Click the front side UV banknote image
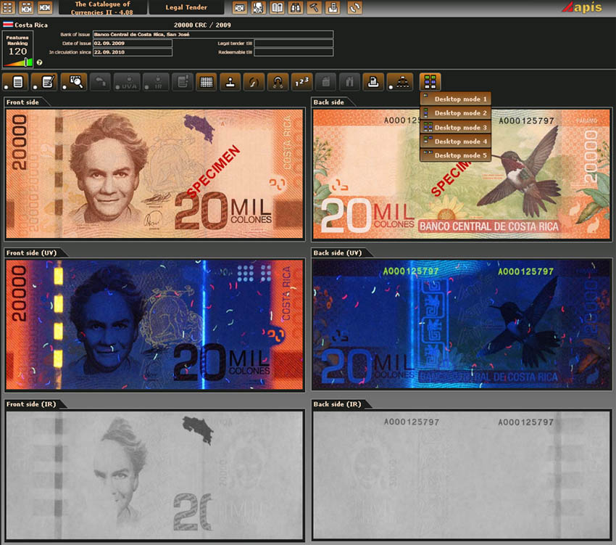 154,324
